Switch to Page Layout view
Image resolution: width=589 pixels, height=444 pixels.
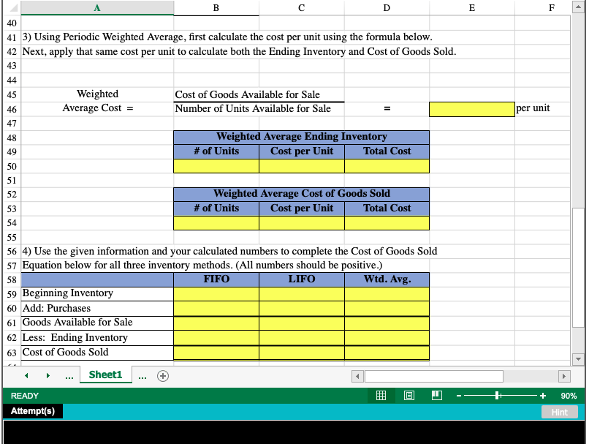(x=408, y=395)
